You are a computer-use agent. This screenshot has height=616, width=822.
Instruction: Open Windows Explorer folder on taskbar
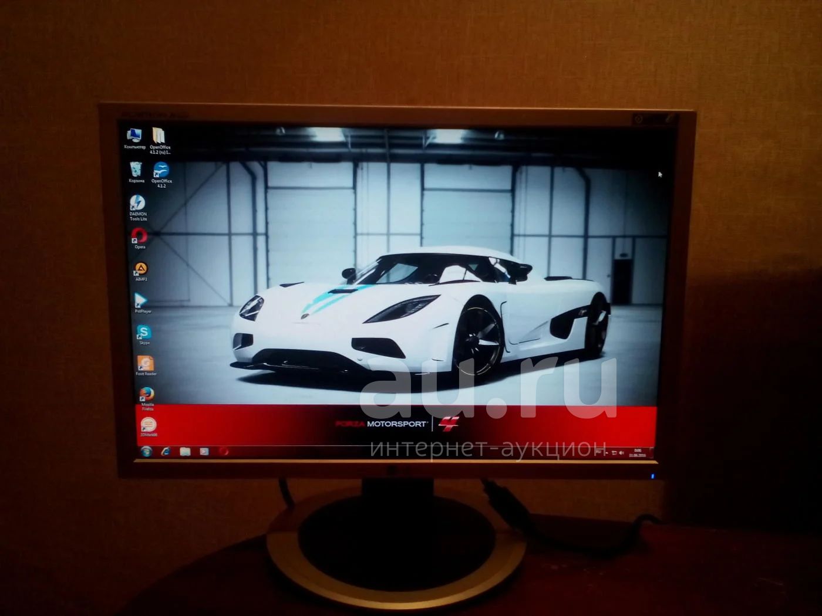[185, 452]
